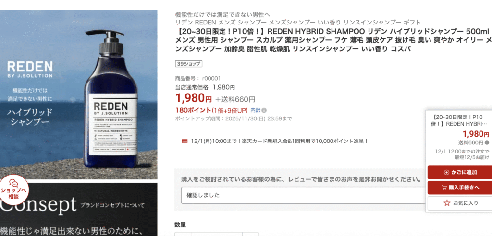Click the +送料660円 shipping fee beside price
The height and width of the screenshot is (236, 492).
pos(235,99)
